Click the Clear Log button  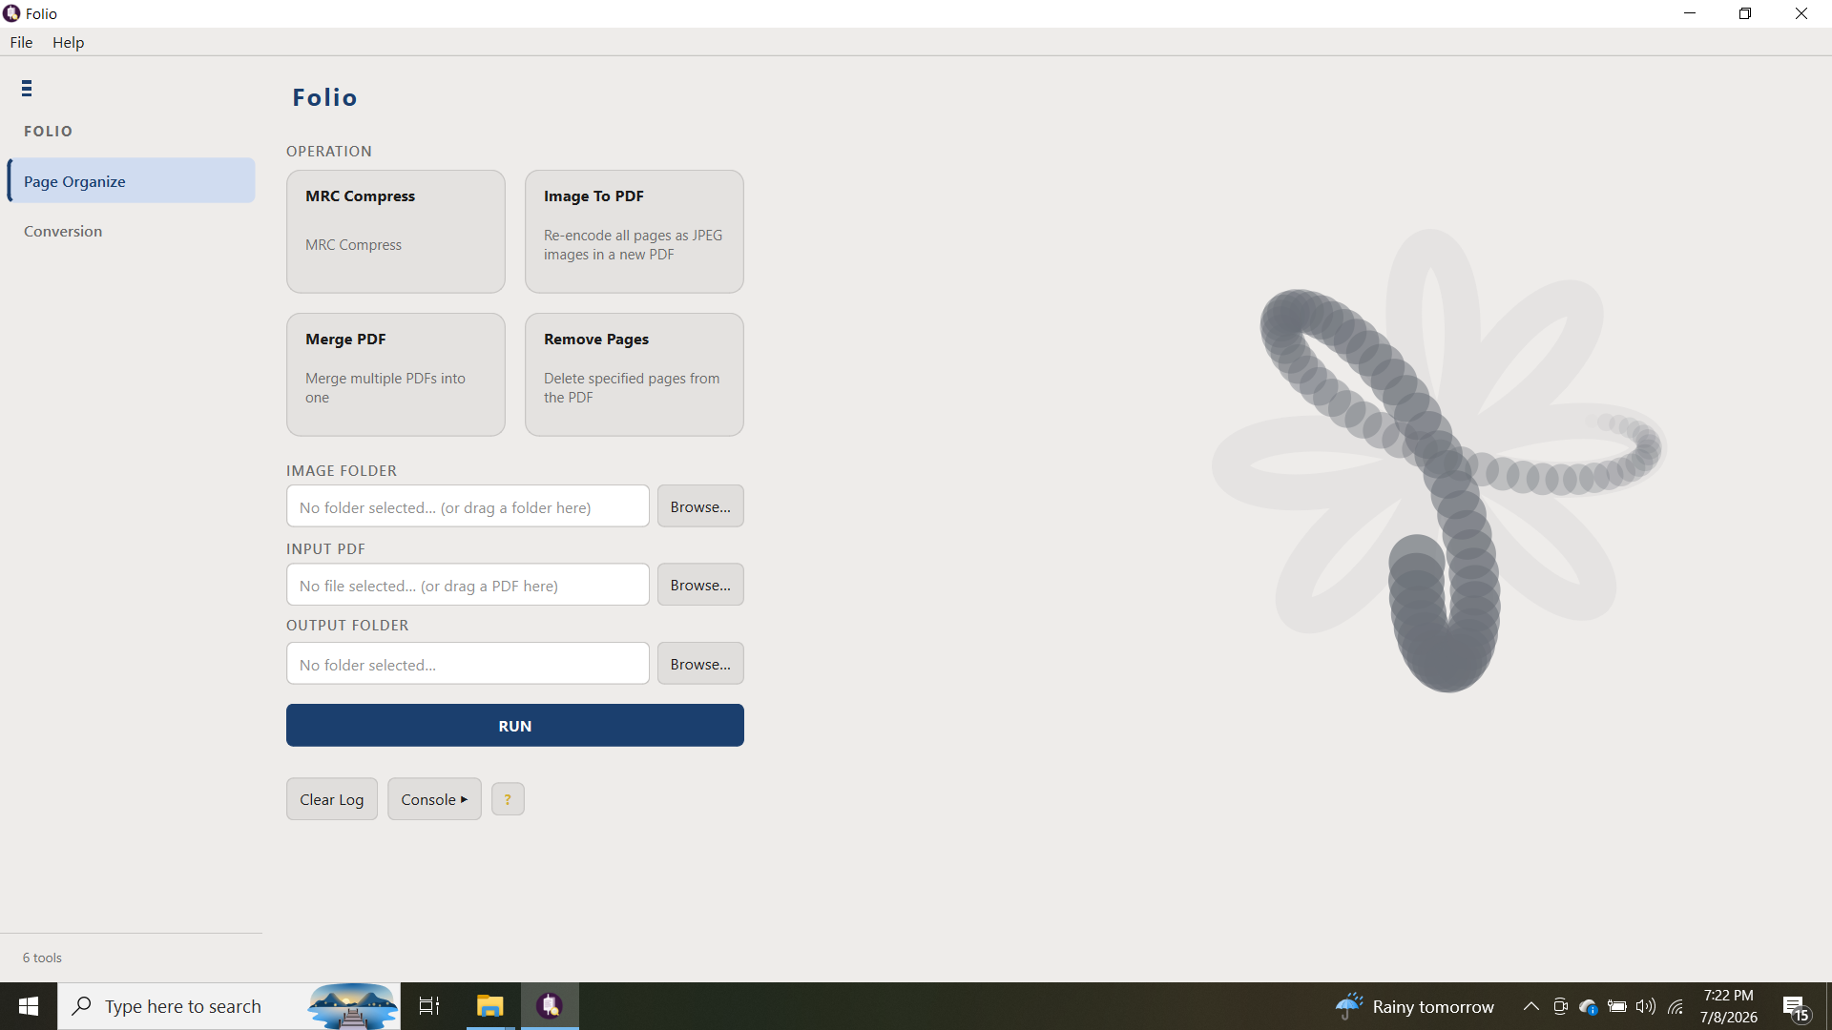[332, 799]
